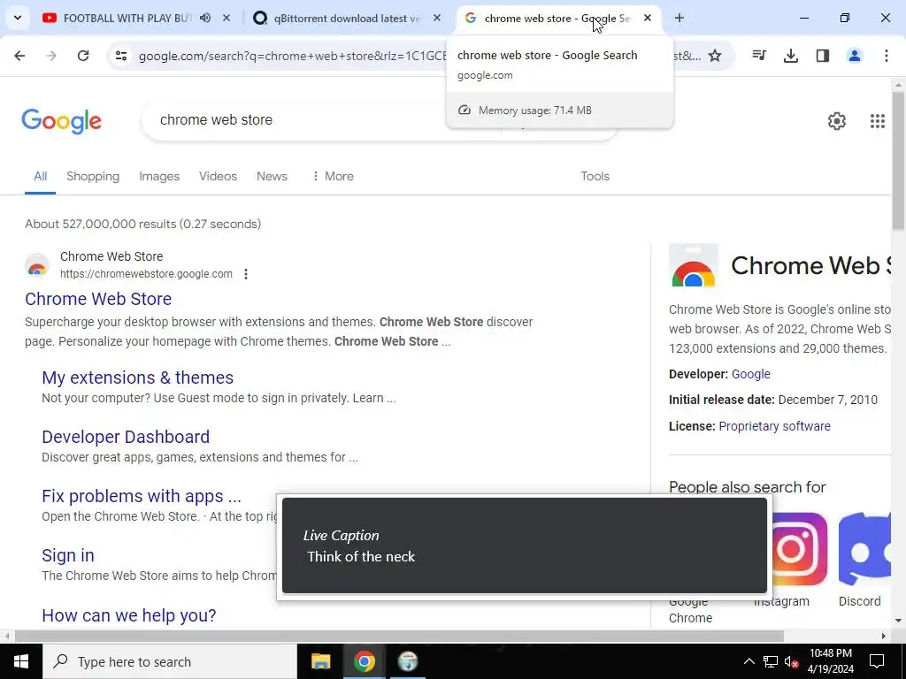This screenshot has height=679, width=906.
Task: Open the muted volume tray icon
Action: tap(792, 661)
